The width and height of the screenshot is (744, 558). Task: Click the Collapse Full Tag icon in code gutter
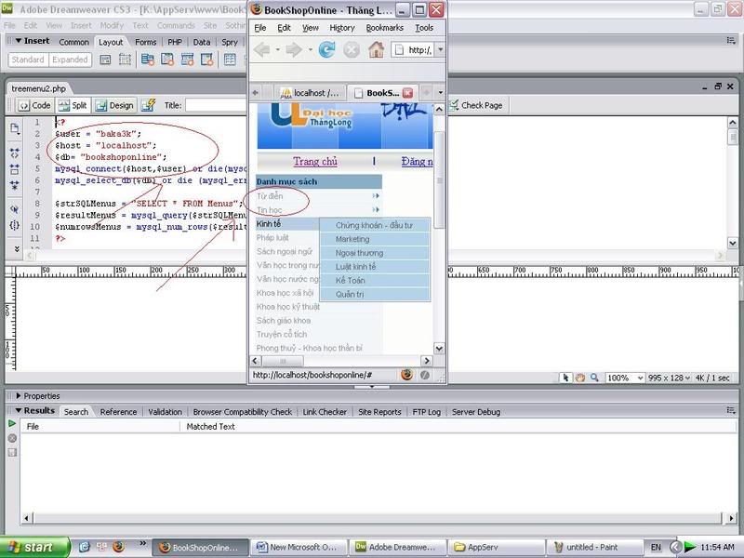point(14,153)
